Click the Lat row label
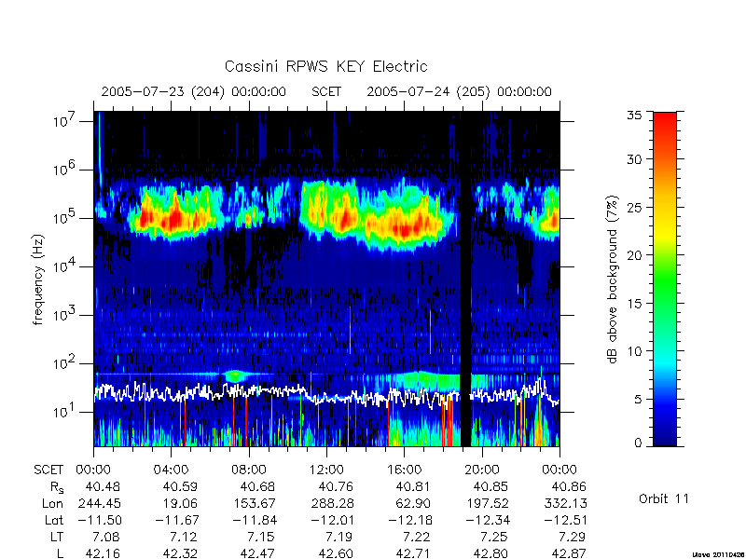Screen dimensions: 746x559 54,520
